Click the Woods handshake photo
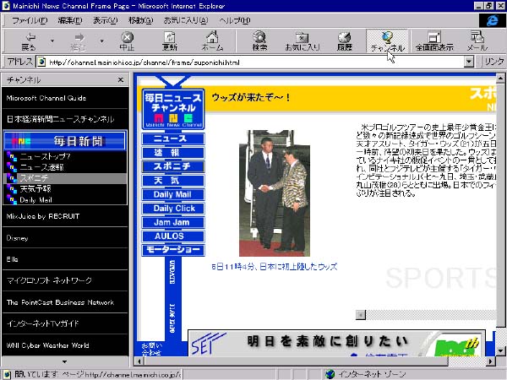Image resolution: width=507 pixels, height=380 pixels. click(275, 193)
